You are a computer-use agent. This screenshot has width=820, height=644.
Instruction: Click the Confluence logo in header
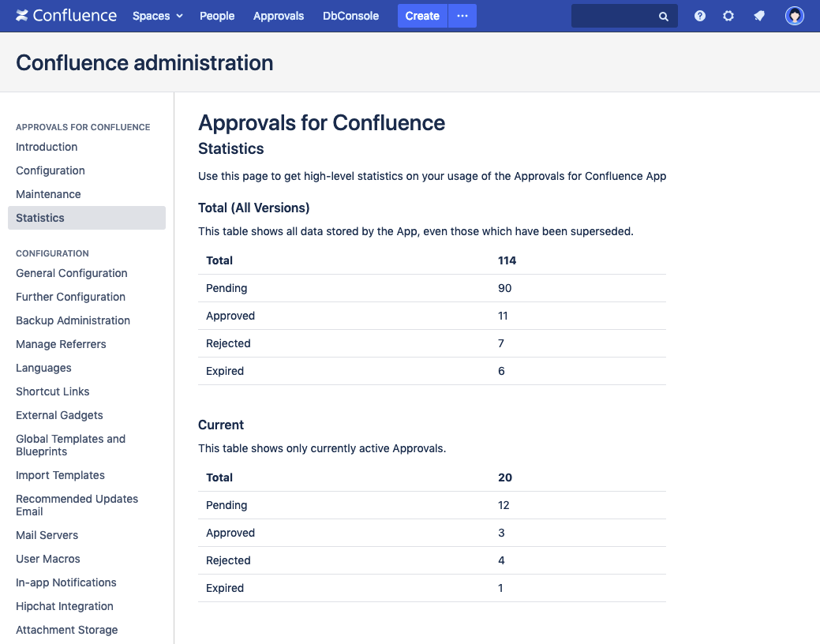point(66,16)
